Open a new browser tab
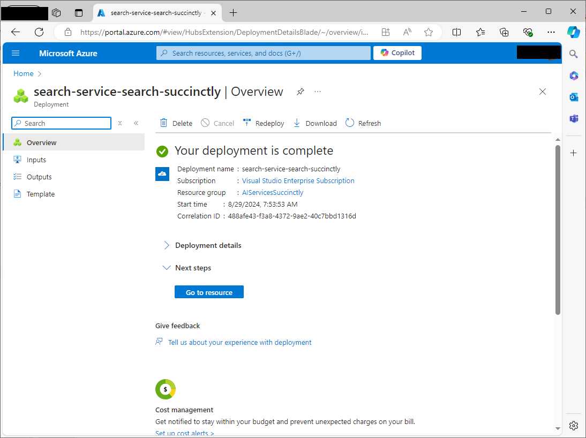586x438 pixels. [x=233, y=13]
